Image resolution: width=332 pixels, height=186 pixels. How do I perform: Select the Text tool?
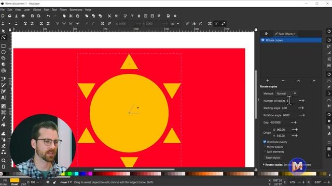(x=4, y=98)
